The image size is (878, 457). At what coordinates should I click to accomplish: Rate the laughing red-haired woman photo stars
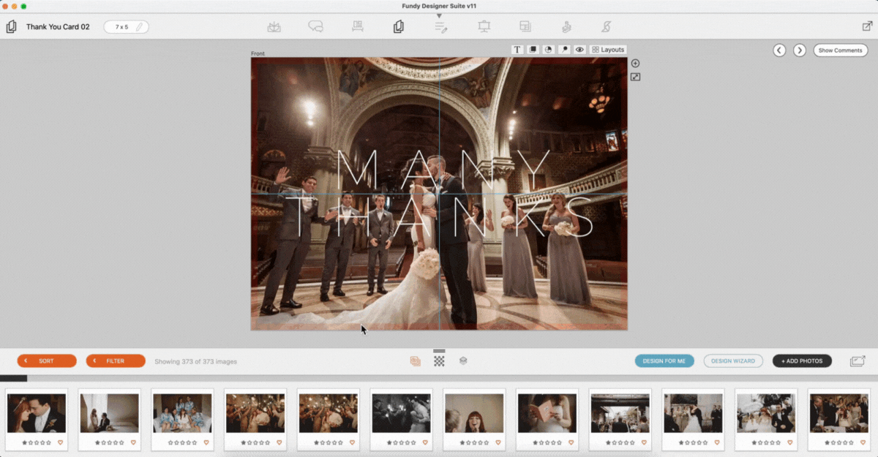click(x=474, y=443)
